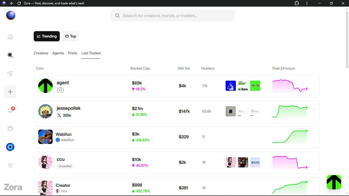The image size is (349, 196).
Task: Open the Wabifun coin name
Action: click(x=64, y=134)
